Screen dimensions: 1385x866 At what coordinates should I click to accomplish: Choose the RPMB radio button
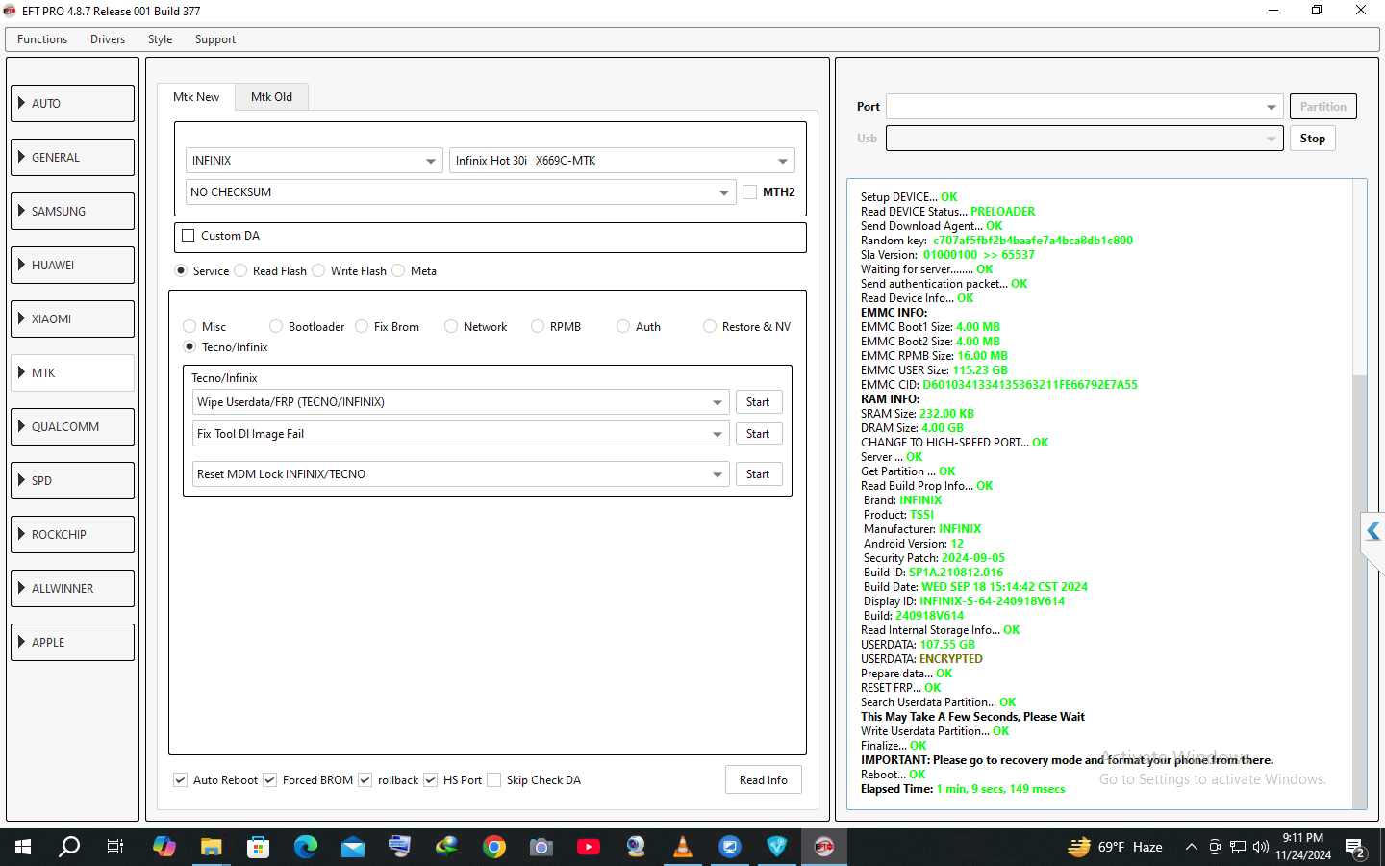coord(538,327)
